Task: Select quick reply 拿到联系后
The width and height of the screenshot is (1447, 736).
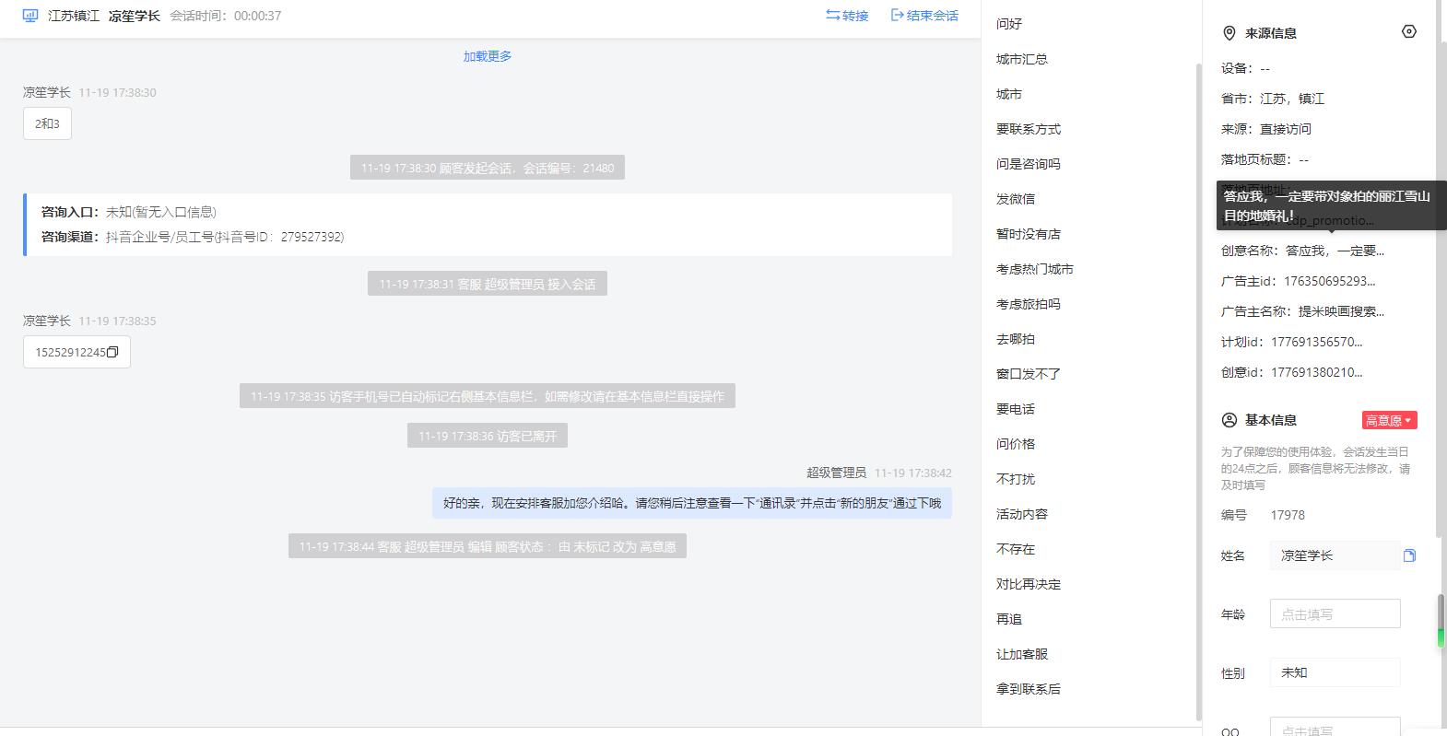Action: (1029, 689)
